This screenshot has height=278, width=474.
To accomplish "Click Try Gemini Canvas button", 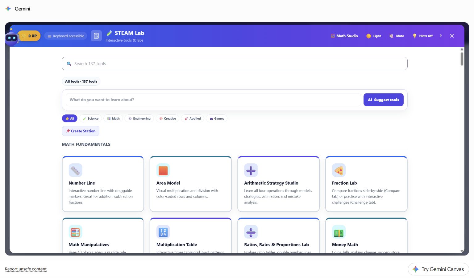I will [439, 269].
